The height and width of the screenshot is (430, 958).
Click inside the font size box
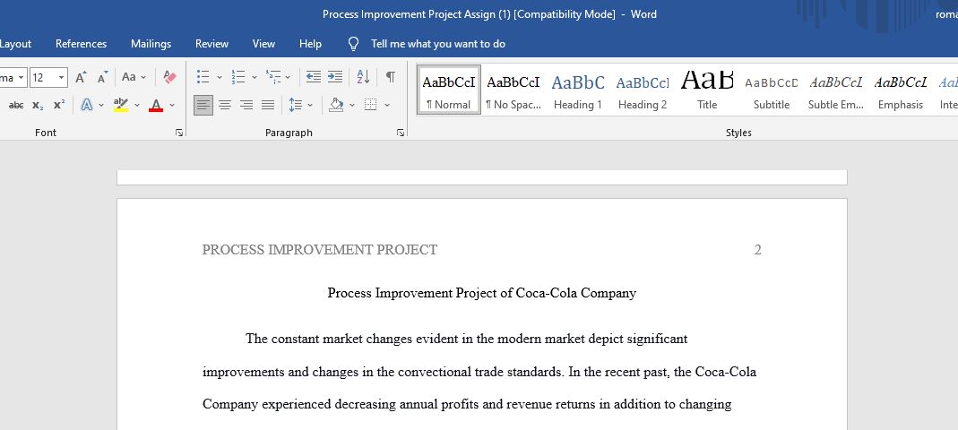point(43,78)
